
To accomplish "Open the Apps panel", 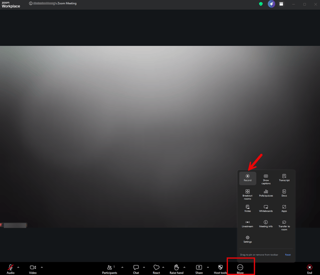I will click(284, 208).
